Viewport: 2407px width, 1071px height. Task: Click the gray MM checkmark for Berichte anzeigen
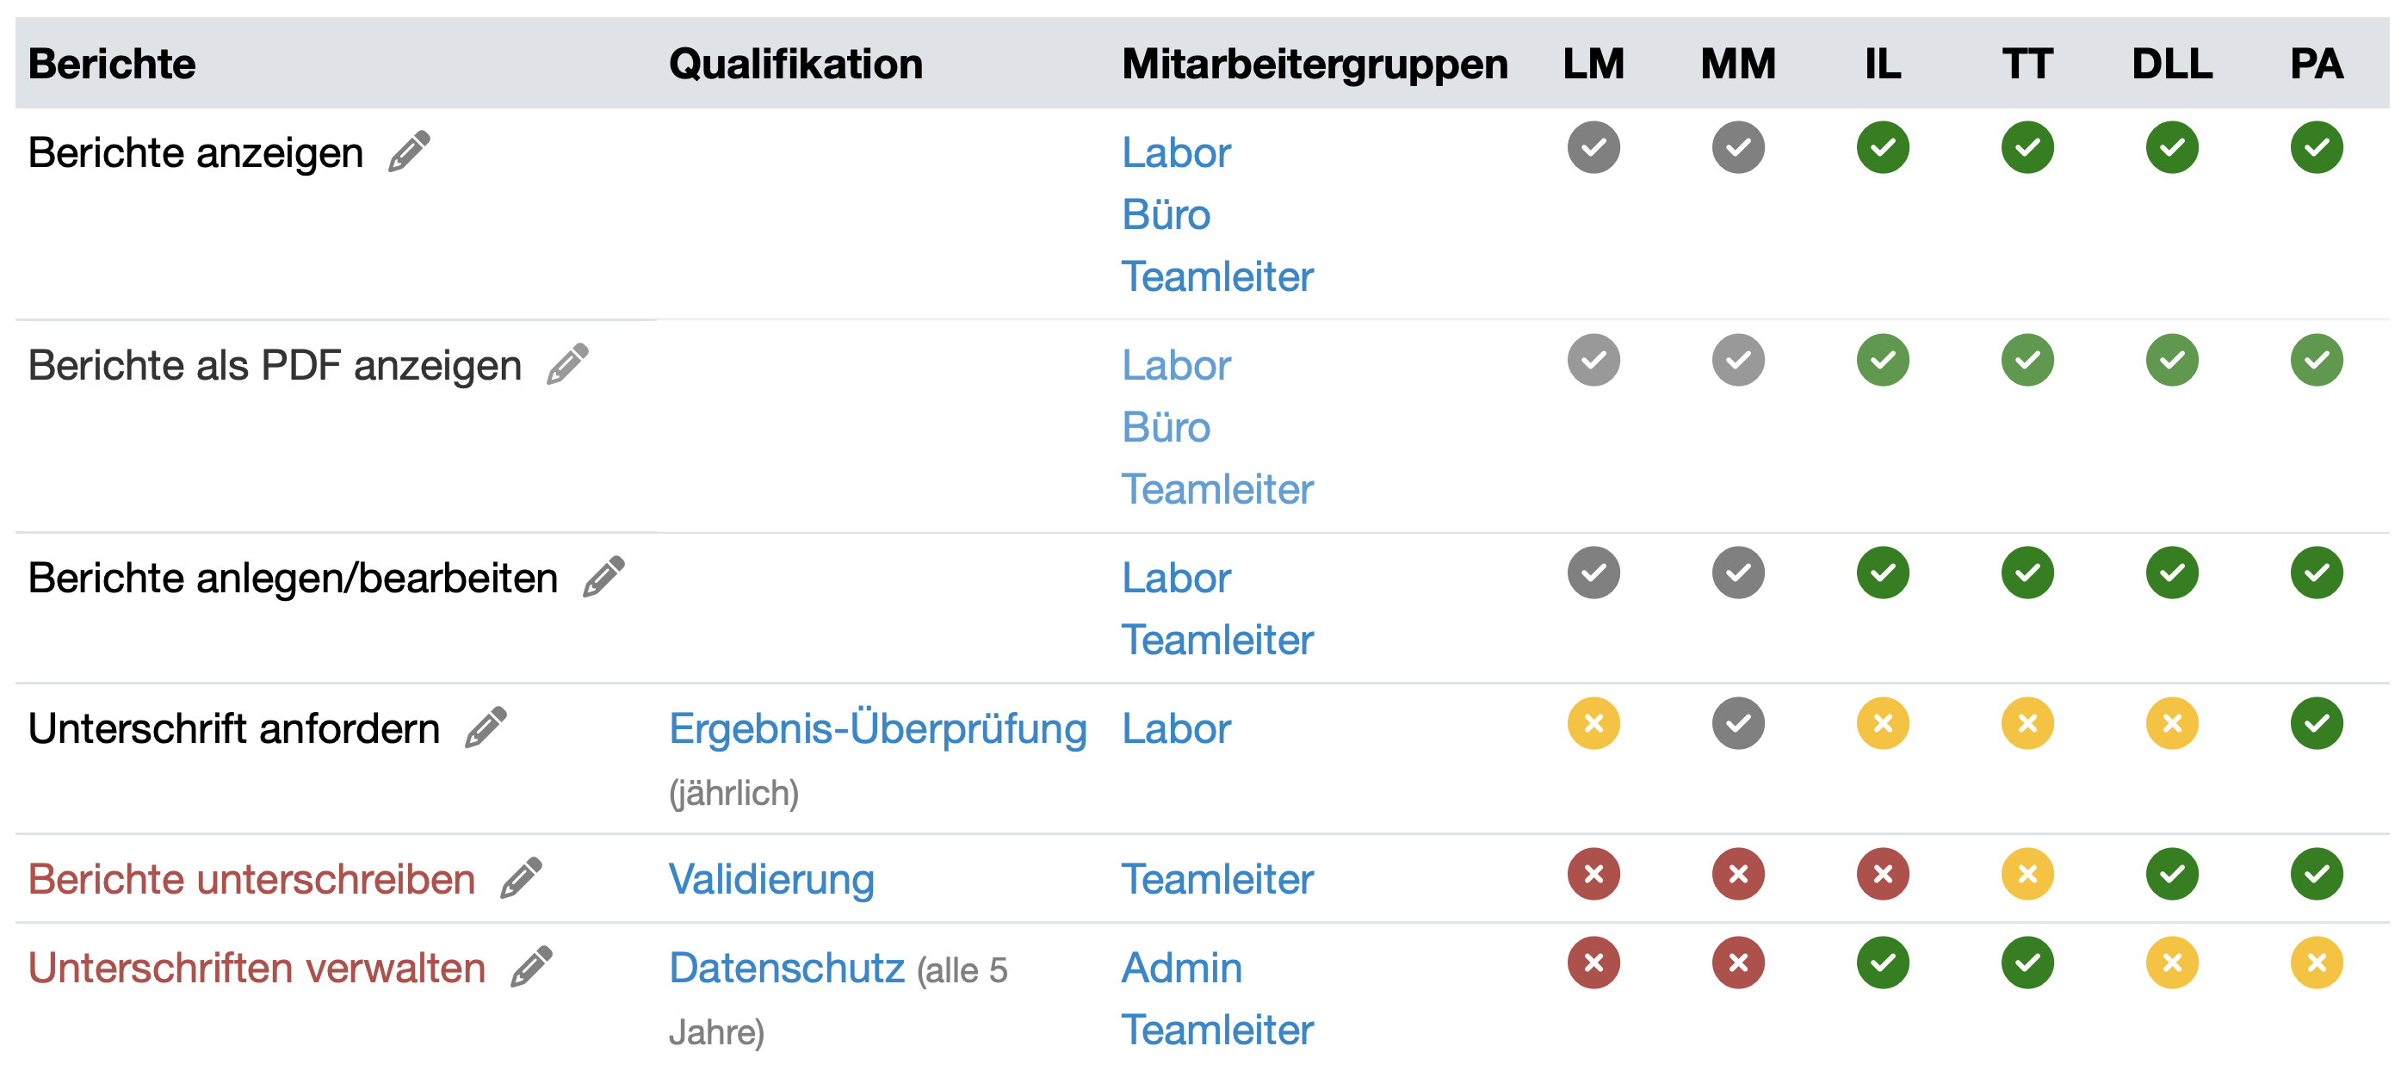(x=1737, y=148)
